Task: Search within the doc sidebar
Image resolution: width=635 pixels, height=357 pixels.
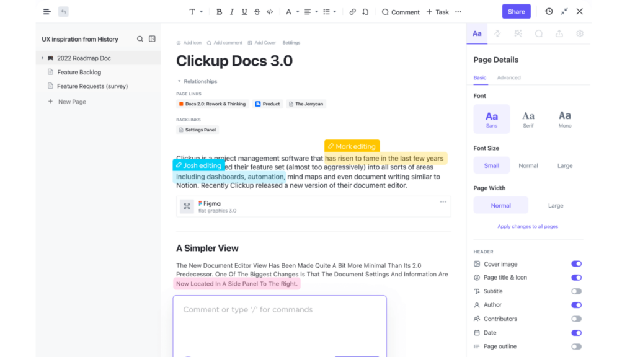Action: click(x=140, y=39)
